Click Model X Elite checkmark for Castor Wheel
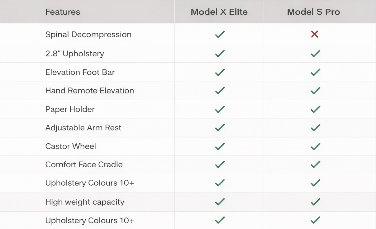The width and height of the screenshot is (376, 229). [x=220, y=146]
